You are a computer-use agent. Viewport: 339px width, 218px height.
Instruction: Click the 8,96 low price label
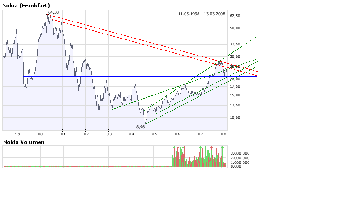tap(141, 127)
